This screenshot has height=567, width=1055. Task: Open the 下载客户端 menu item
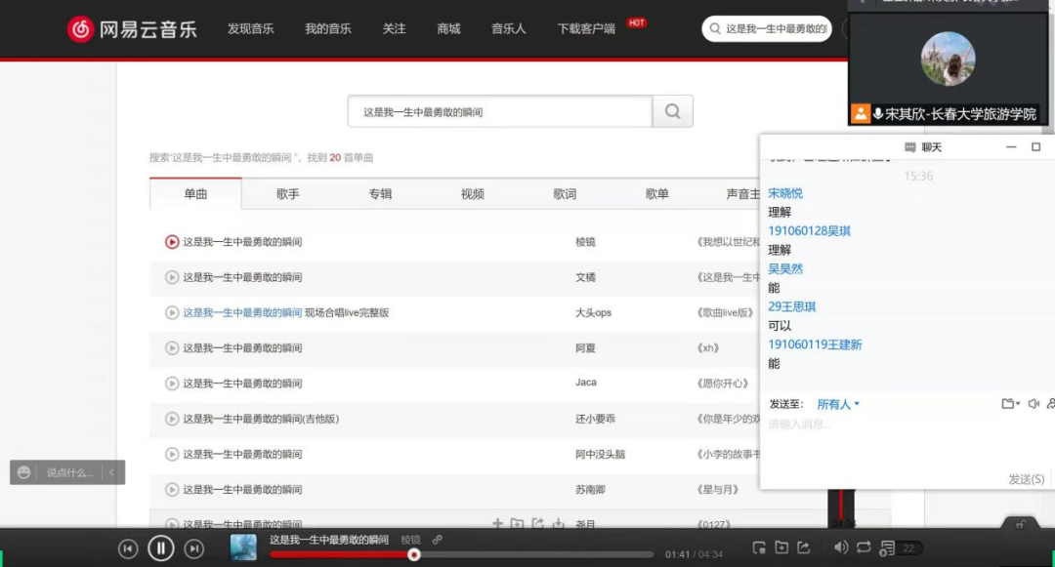coord(586,29)
